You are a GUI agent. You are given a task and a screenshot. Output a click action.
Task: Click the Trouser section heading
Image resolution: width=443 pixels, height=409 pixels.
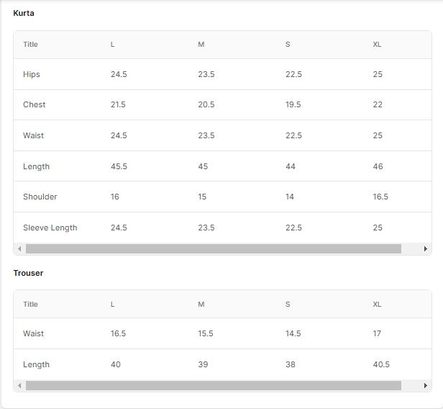(x=28, y=273)
